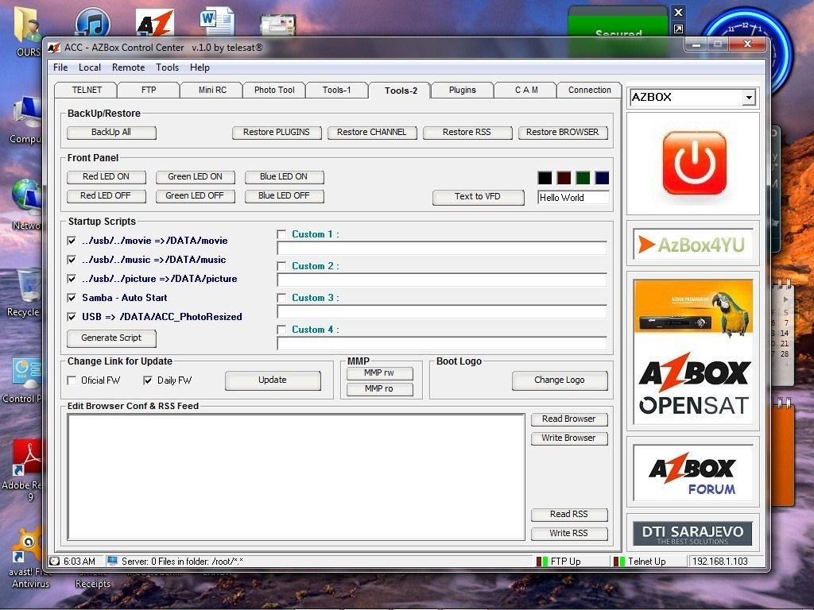Check the Oficial FW option
The image size is (814, 610).
pos(72,380)
